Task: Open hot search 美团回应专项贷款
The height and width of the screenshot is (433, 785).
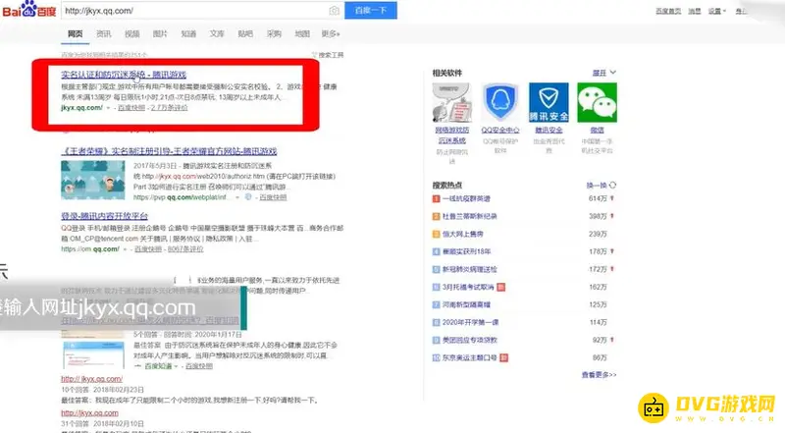Action: tap(470, 340)
